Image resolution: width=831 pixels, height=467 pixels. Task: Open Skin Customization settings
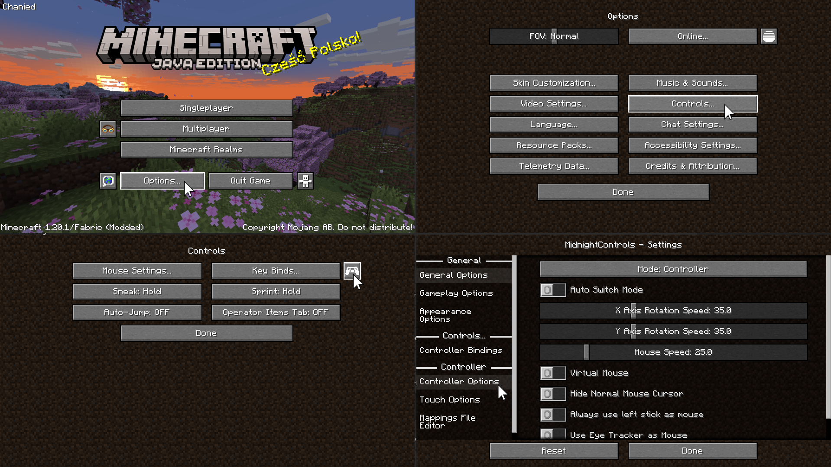pyautogui.click(x=554, y=83)
